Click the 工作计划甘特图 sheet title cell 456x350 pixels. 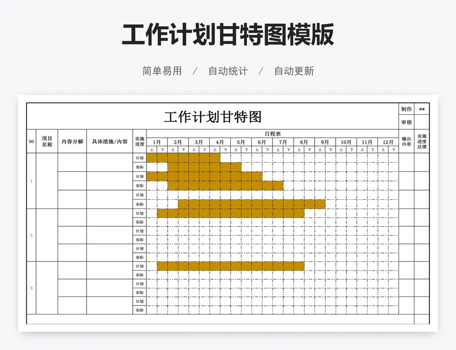[213, 117]
